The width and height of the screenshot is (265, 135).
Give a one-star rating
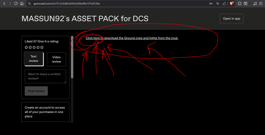[x=26, y=47]
